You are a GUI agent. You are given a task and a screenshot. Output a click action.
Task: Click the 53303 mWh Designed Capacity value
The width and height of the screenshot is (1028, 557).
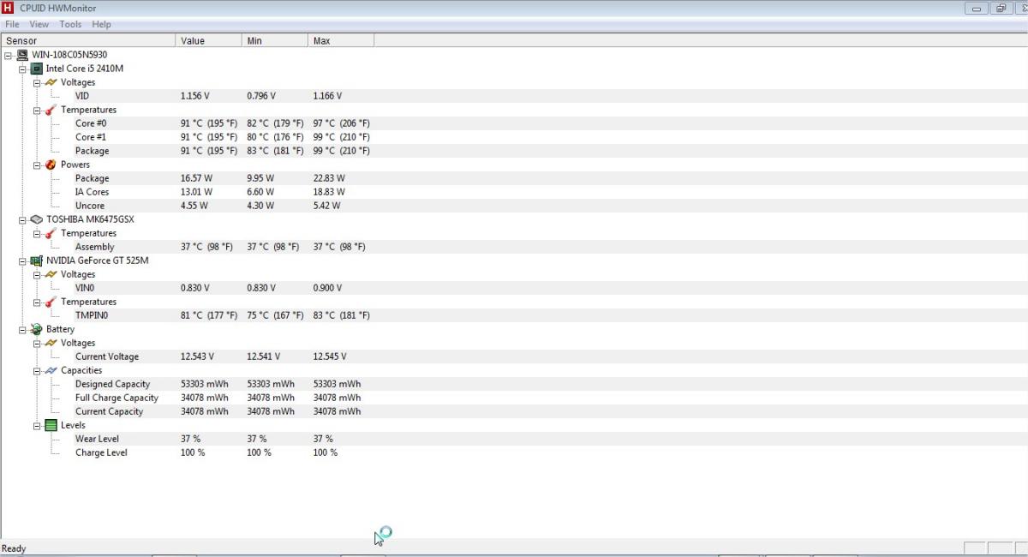[204, 384]
